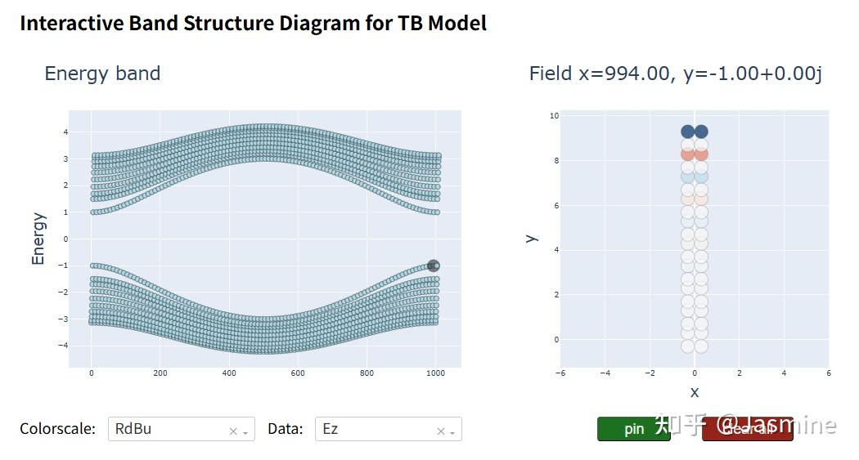Click the Energy band plot title
Screen dimensions: 859x460
pos(102,74)
